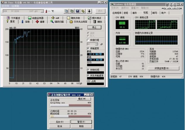185x130 pixels.
Task: Click the down arrow icon in HD Tune toolbar
Action: click(89, 11)
